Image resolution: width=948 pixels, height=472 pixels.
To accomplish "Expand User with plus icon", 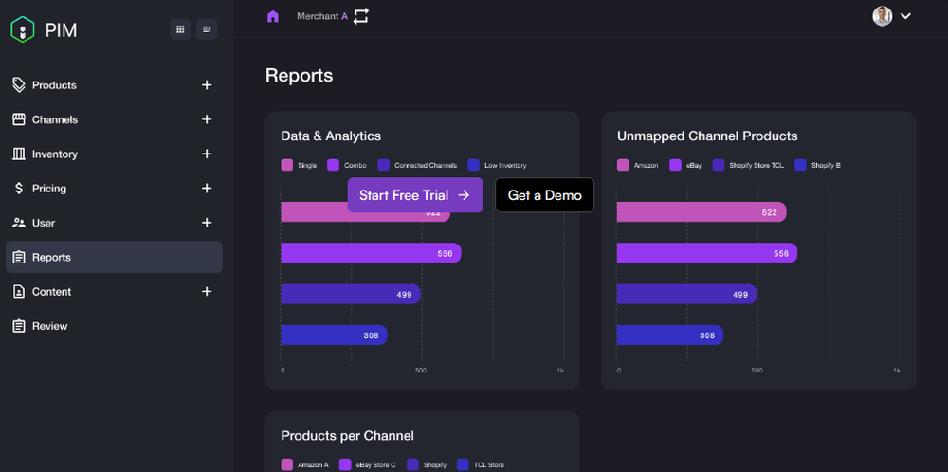I will point(207,223).
